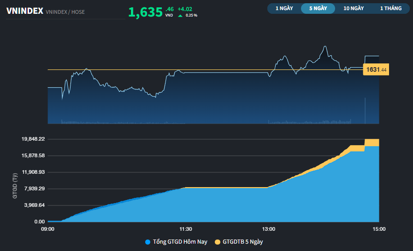413x251 pixels.
Task: Click the green up-triangle change indicator
Action: pyautogui.click(x=180, y=15)
